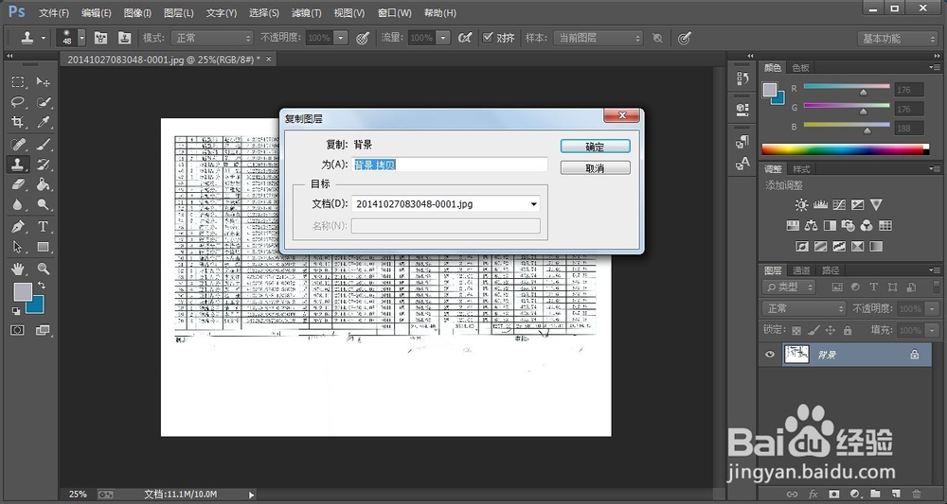947x504 pixels.
Task: Open the 窗口(W) menu
Action: point(394,12)
